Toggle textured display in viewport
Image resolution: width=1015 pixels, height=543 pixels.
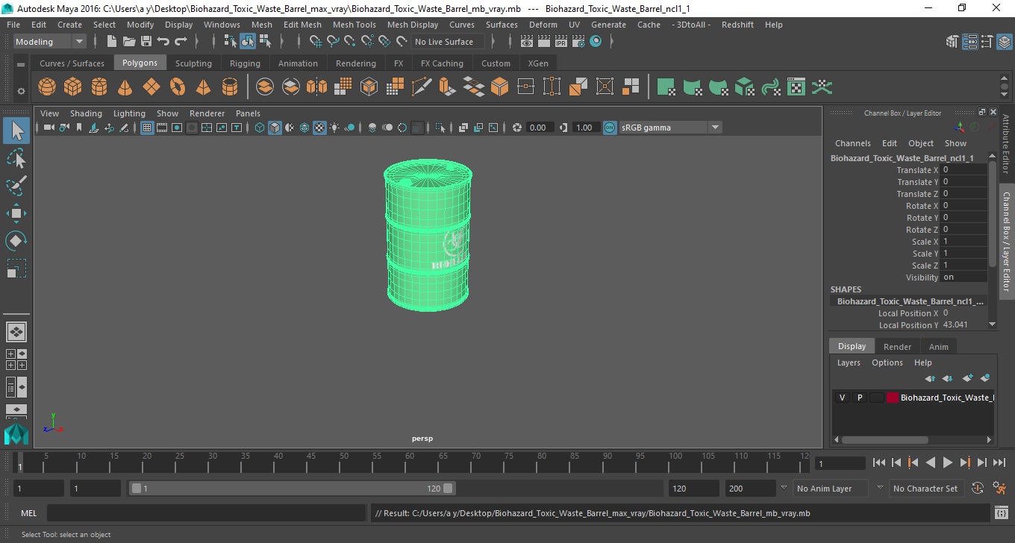319,128
